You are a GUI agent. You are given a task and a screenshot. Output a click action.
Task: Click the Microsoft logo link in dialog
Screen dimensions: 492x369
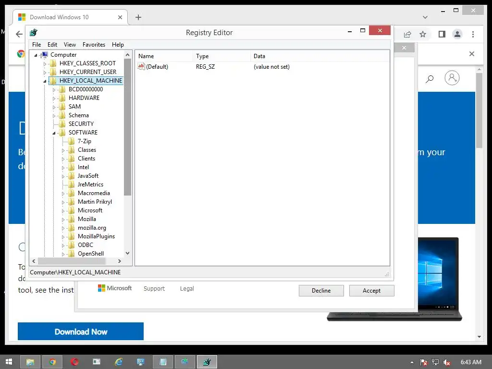114,288
